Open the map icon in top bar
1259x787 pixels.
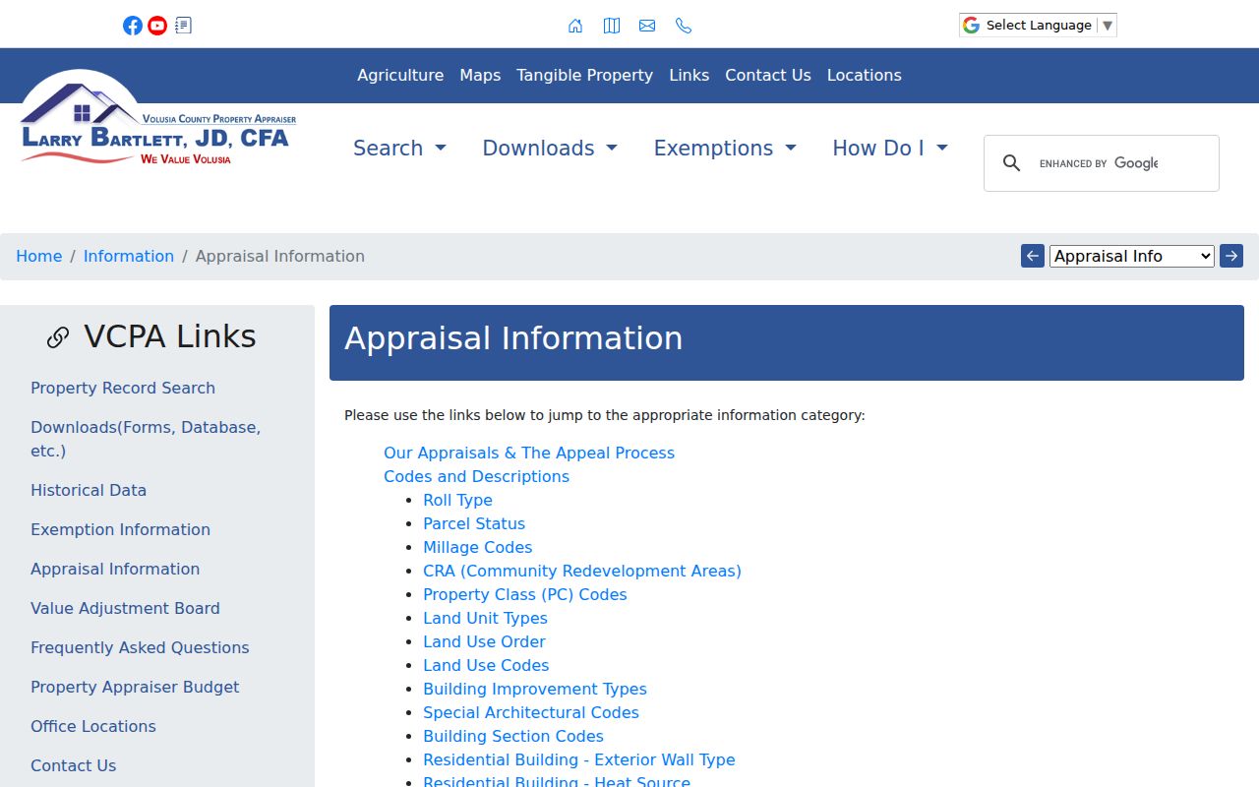coord(612,26)
